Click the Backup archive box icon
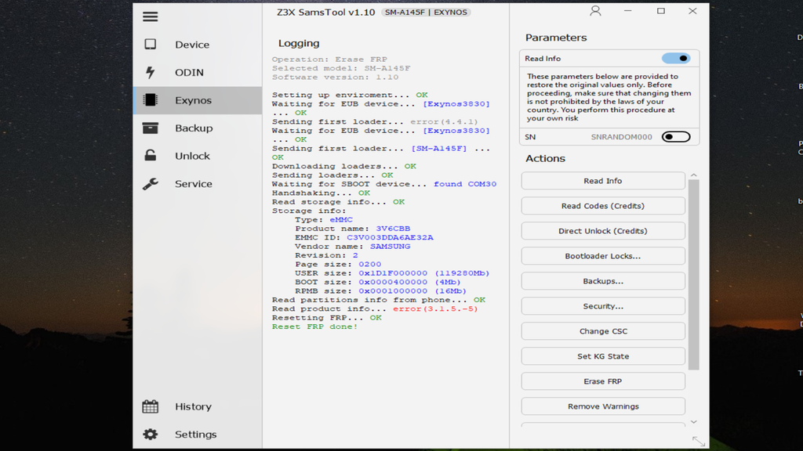The image size is (803, 451). (150, 128)
